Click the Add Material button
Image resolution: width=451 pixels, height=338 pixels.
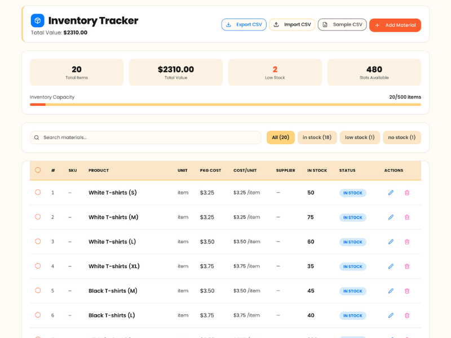click(x=395, y=25)
